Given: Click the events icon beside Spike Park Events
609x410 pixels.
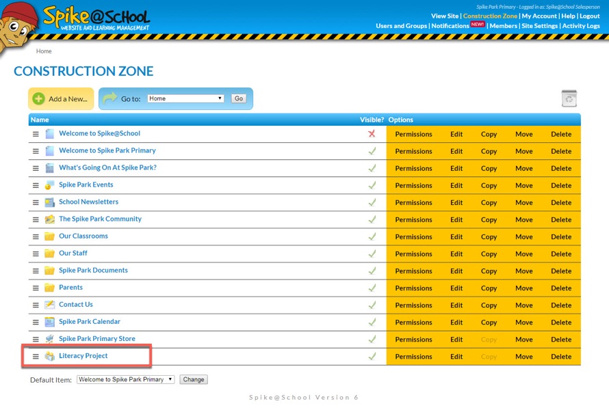Looking at the screenshot, I should pyautogui.click(x=50, y=185).
